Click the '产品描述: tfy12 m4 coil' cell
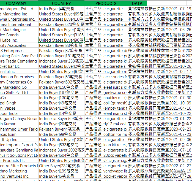This screenshot has height=181, width=192. coord(106,124)
